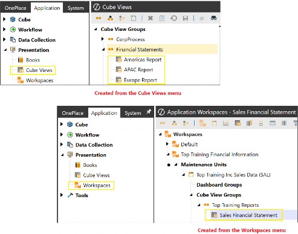Screen dimensions: 298x234
Task: Click the Delete X icon in Cube Views toolbar
Action: coord(151,18)
